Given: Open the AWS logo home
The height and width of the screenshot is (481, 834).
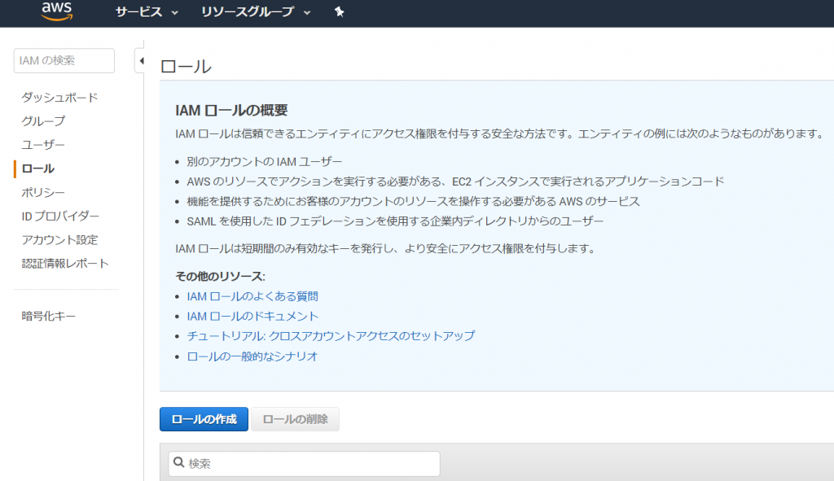Looking at the screenshot, I should [x=57, y=11].
